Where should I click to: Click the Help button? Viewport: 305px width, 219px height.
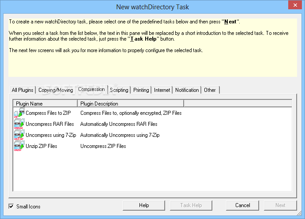coord(144,205)
